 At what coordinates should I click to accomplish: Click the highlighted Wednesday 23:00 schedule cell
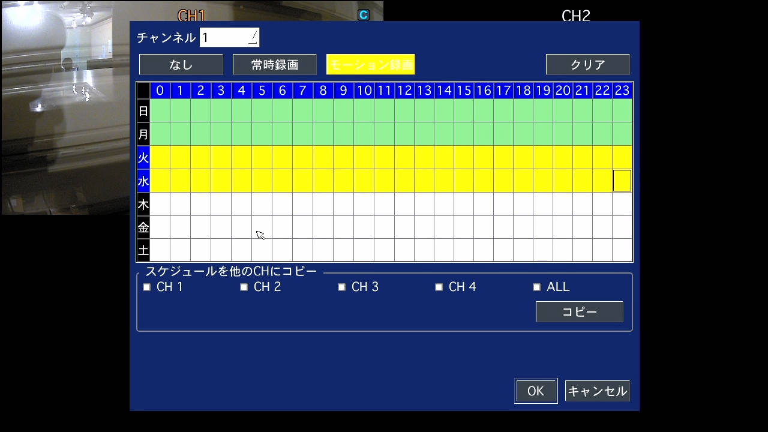622,181
